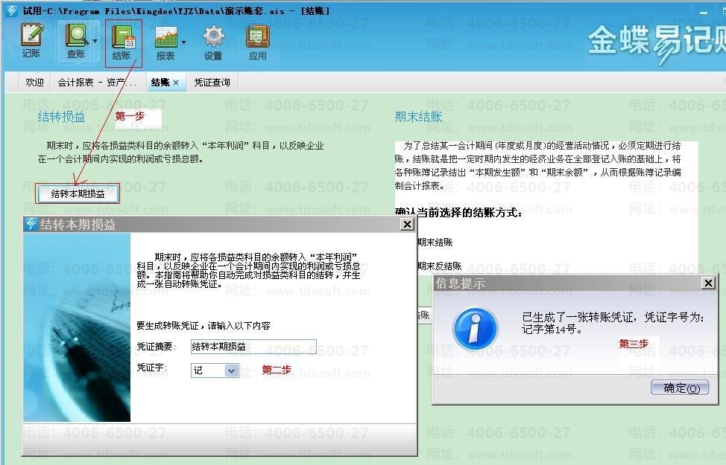Expand the 报表 dropdown arrow
This screenshot has height=465, width=726.
click(184, 42)
